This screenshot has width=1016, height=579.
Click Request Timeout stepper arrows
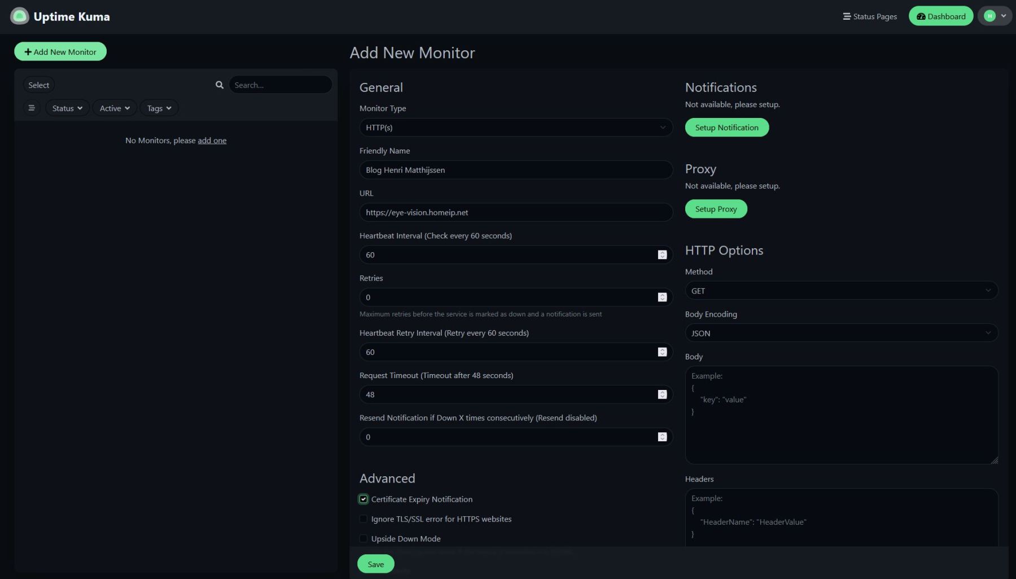point(662,394)
